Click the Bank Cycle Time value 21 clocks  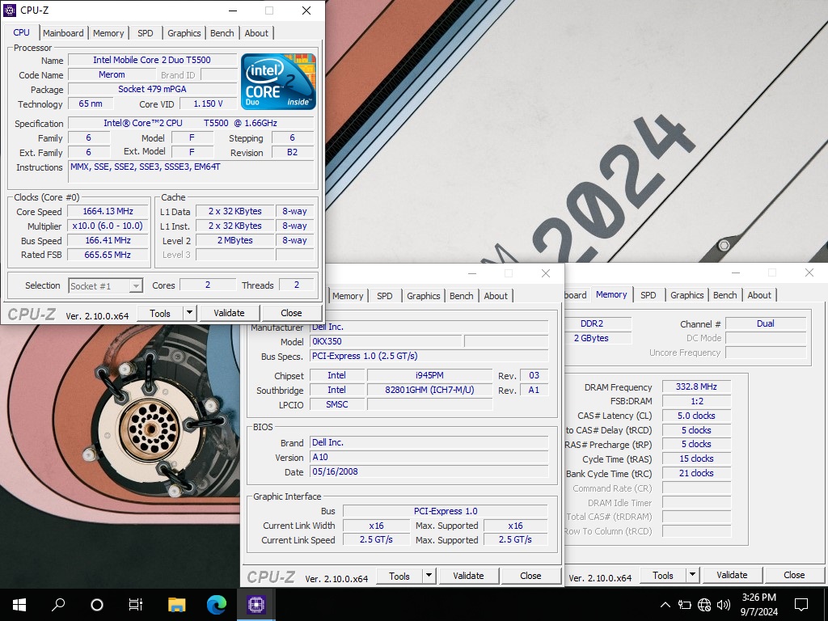coord(696,473)
